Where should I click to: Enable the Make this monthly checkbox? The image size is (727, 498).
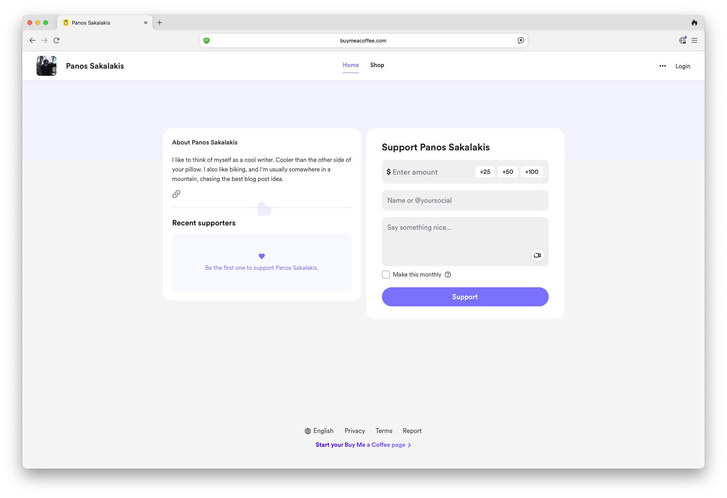pyautogui.click(x=386, y=275)
